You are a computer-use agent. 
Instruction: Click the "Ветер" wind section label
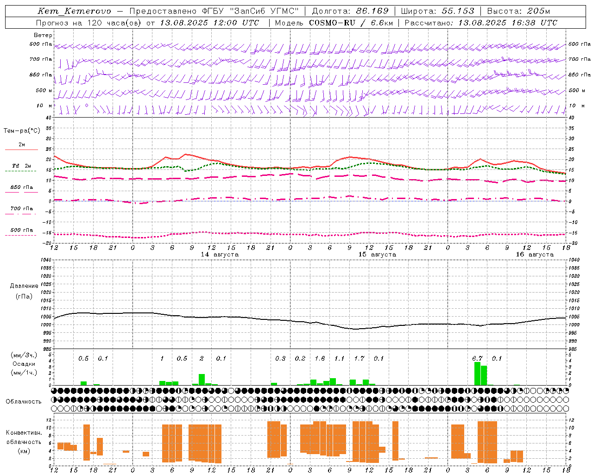tap(43, 35)
